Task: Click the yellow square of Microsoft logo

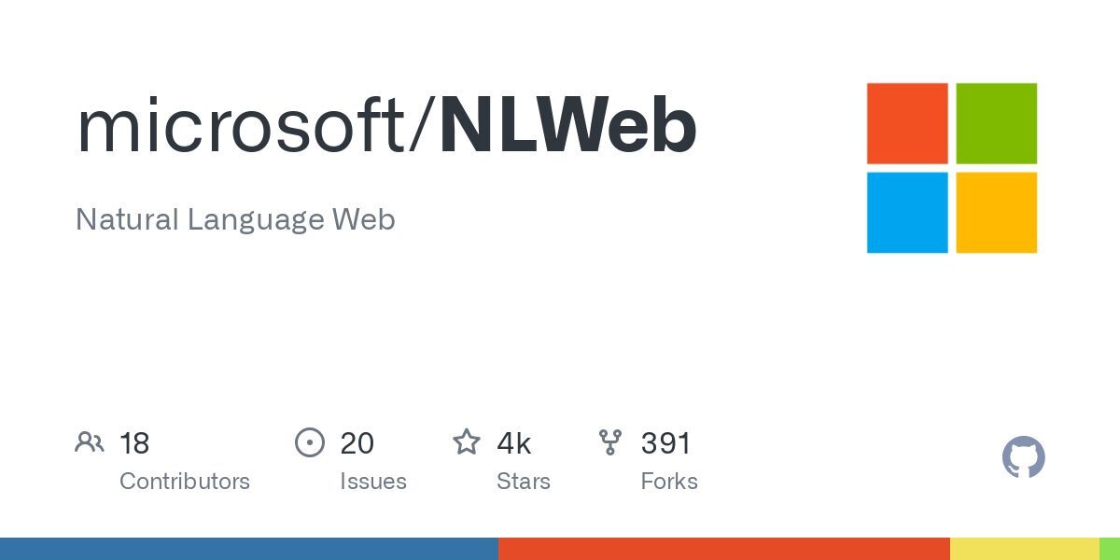Action: [996, 212]
